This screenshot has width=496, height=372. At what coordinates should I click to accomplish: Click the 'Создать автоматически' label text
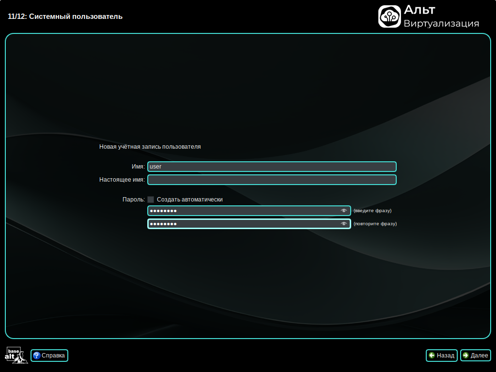[189, 200]
